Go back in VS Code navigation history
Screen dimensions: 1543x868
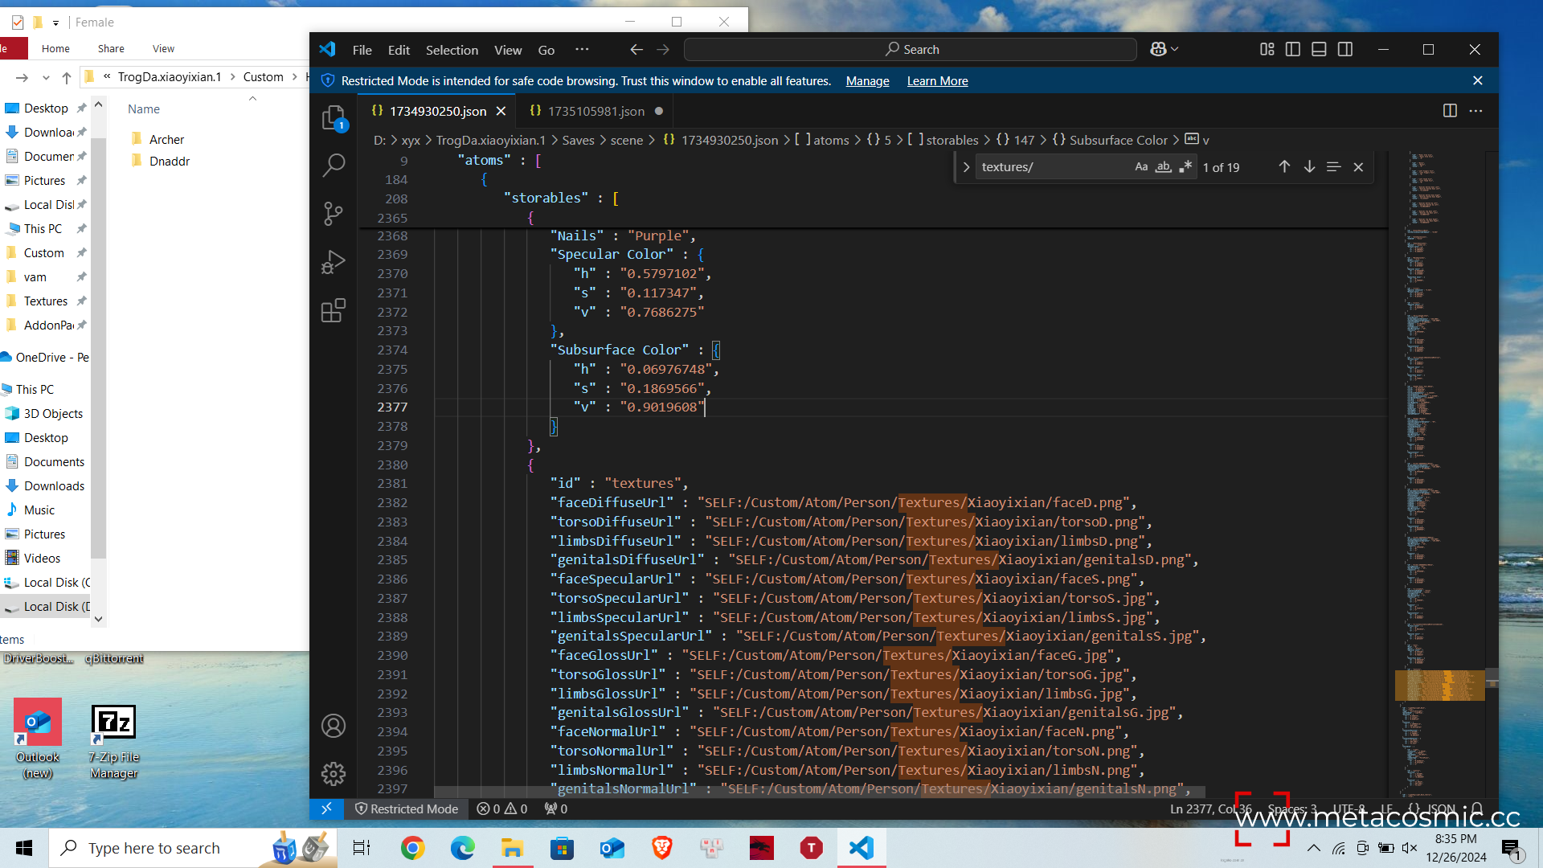[636, 50]
